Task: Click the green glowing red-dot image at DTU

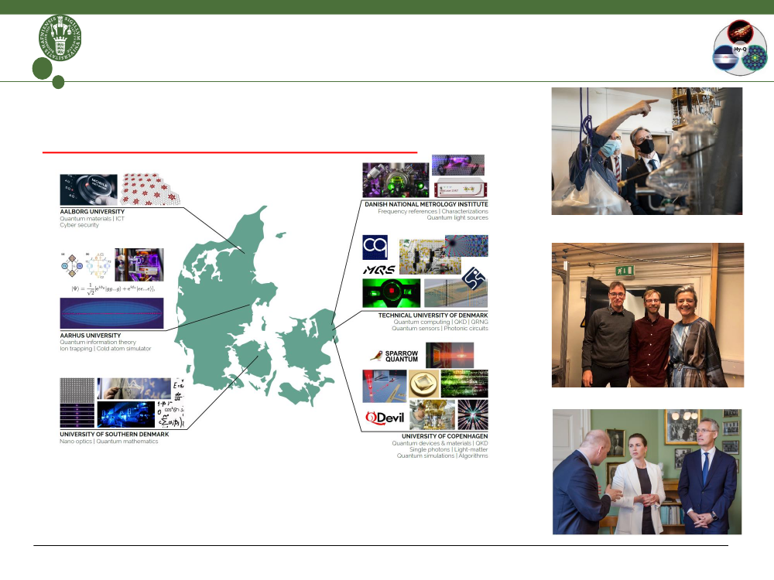Action: (392, 293)
